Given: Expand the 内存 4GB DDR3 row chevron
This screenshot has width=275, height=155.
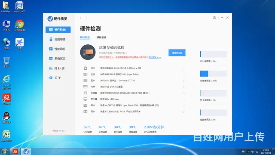Looking at the screenshot, I should (x=184, y=87).
